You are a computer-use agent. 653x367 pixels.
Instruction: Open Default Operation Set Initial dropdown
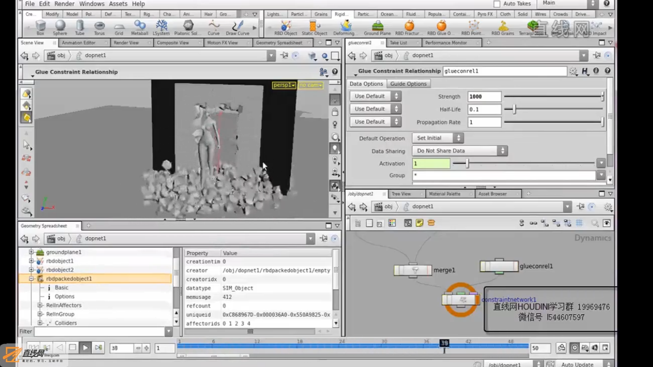438,138
